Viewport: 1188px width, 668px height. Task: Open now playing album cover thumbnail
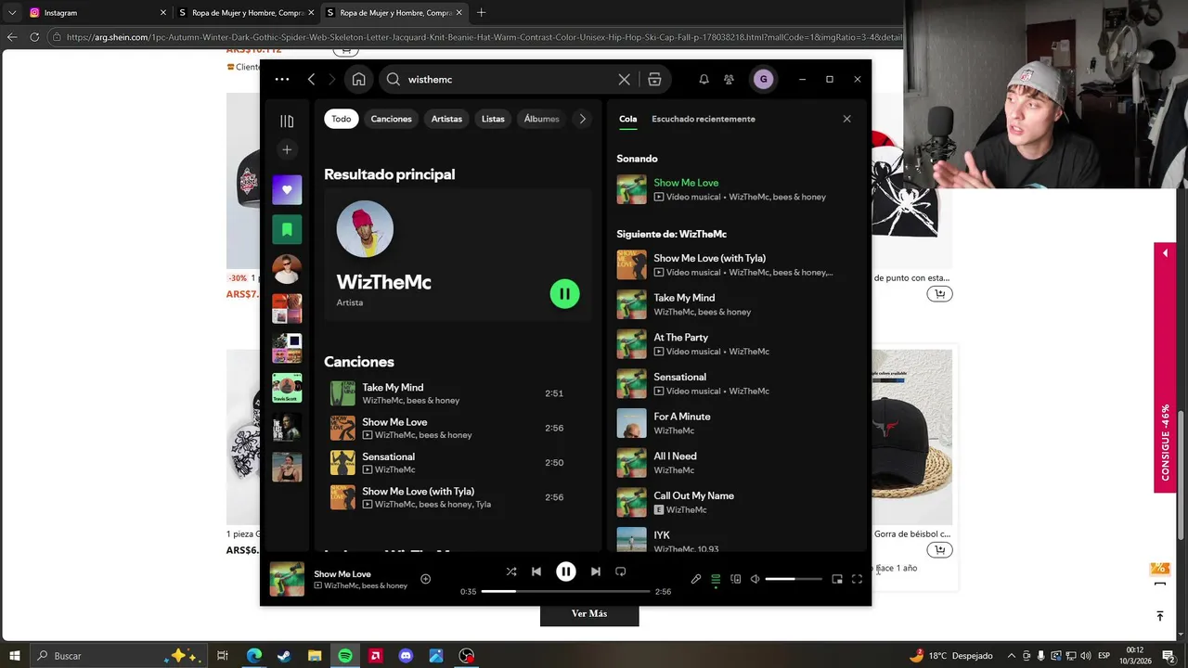pos(287,579)
